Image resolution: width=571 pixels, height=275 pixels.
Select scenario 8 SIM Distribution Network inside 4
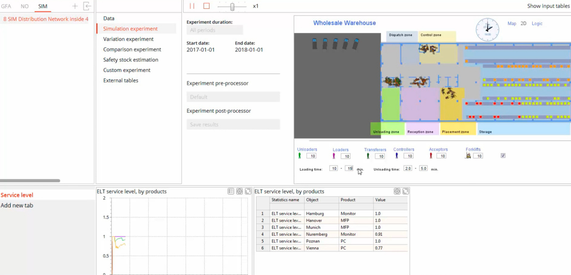pyautogui.click(x=46, y=19)
